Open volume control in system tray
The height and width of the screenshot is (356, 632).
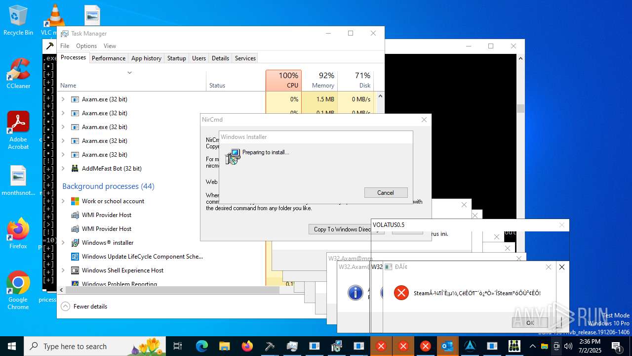click(568, 346)
